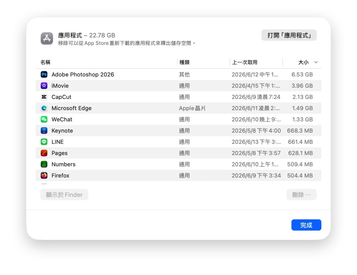
Task: Click the Apple晶片 kind cell
Action: click(x=192, y=108)
